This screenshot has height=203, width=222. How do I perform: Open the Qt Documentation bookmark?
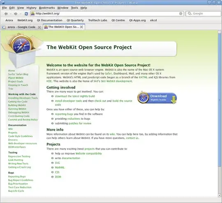[x=50, y=21]
